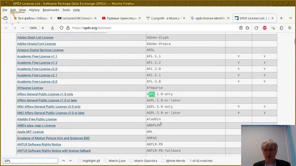
Task: Open the View menu
Action: [x=22, y=10]
